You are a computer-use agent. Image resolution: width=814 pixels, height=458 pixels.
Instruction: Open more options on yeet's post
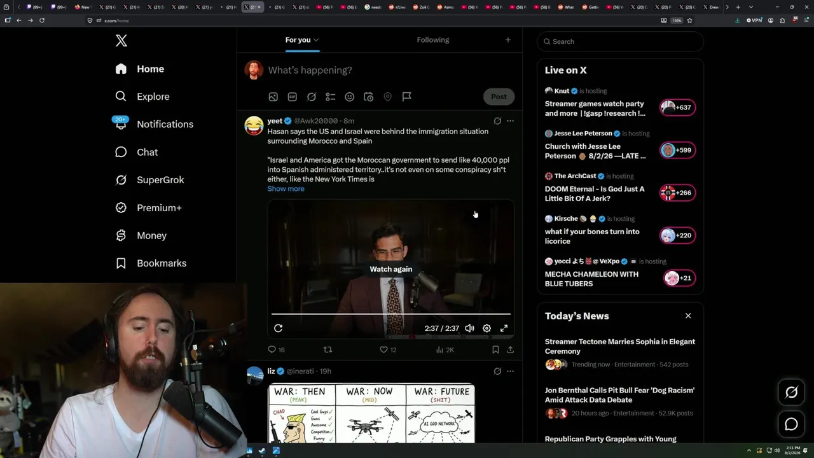(x=510, y=121)
